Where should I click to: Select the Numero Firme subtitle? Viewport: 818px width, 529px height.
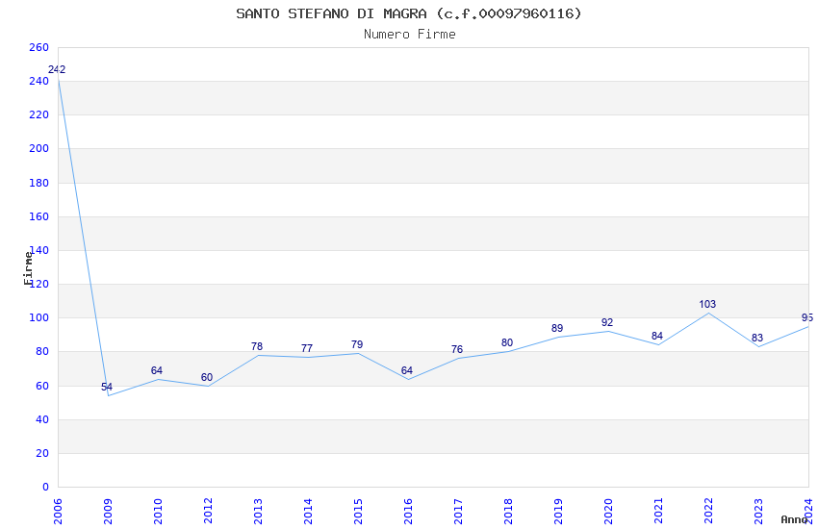click(410, 34)
